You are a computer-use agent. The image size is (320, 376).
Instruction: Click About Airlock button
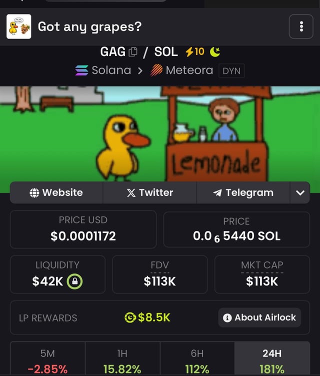click(259, 317)
